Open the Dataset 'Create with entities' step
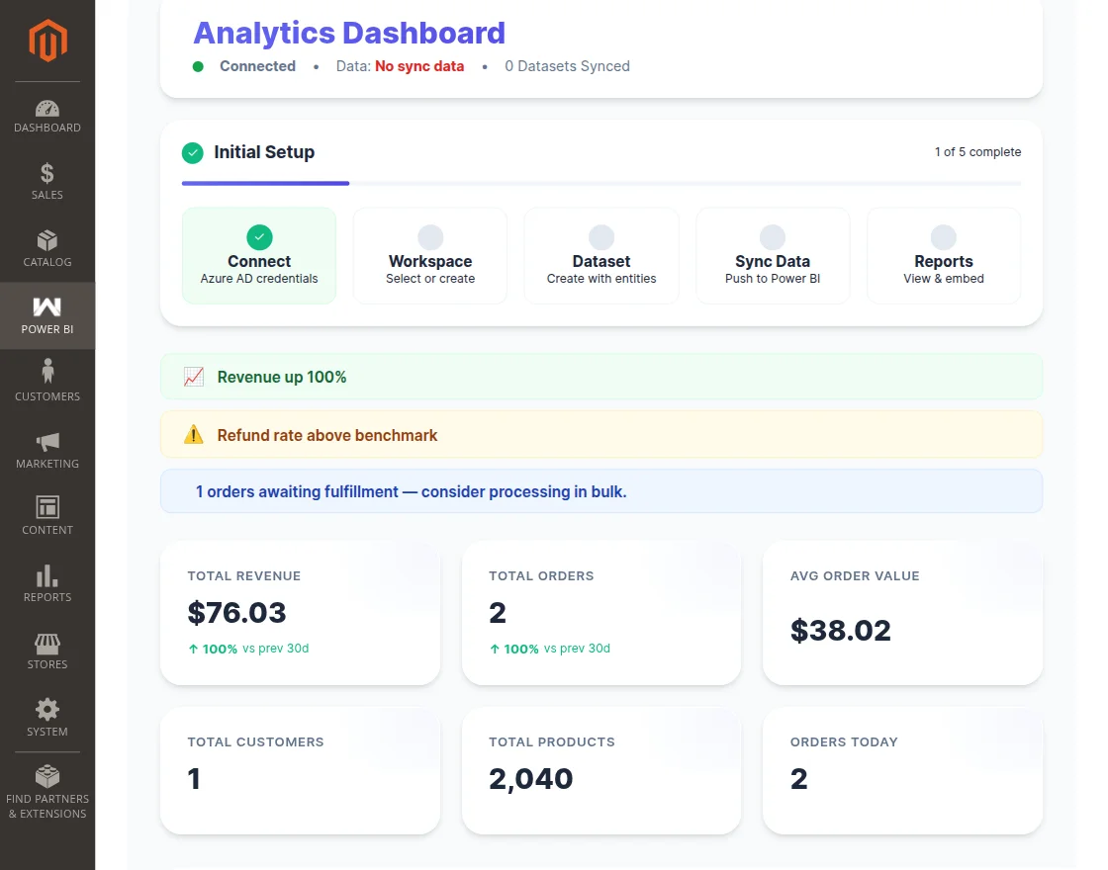The height and width of the screenshot is (870, 1108). [x=601, y=256]
